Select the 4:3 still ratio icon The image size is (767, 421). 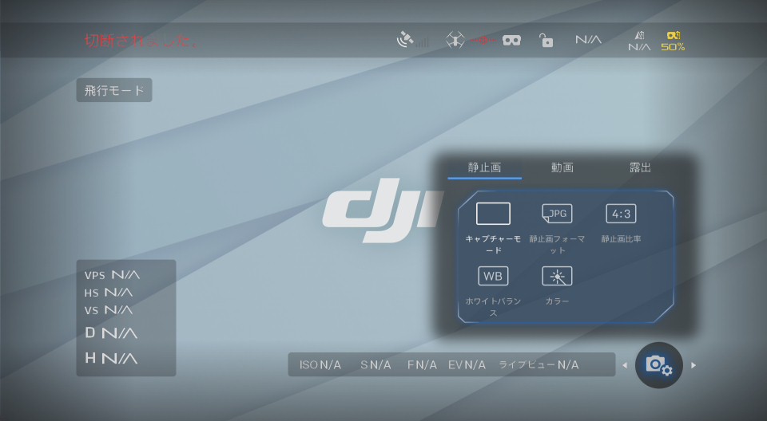(x=621, y=214)
